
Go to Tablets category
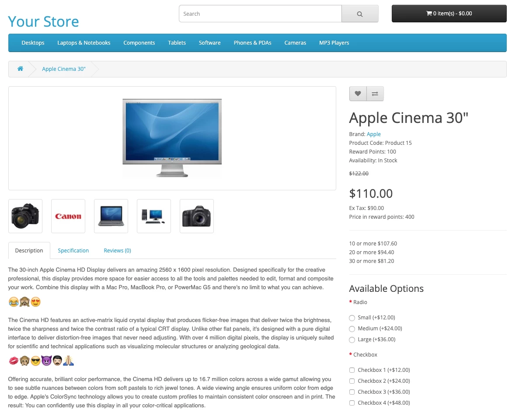177,43
